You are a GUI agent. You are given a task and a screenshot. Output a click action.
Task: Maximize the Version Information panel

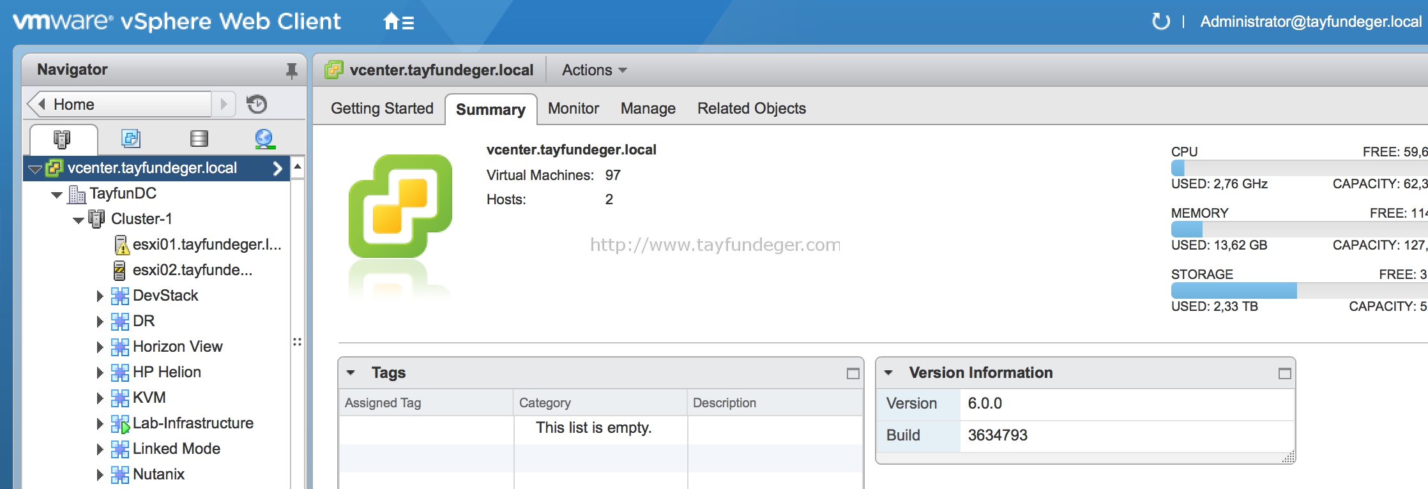pos(1284,373)
